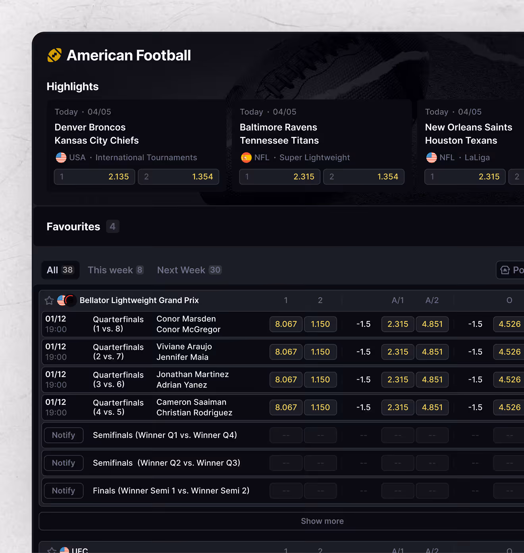Click Quarterfinals (4 vs. 5) label
The width and height of the screenshot is (524, 553).
118,407
